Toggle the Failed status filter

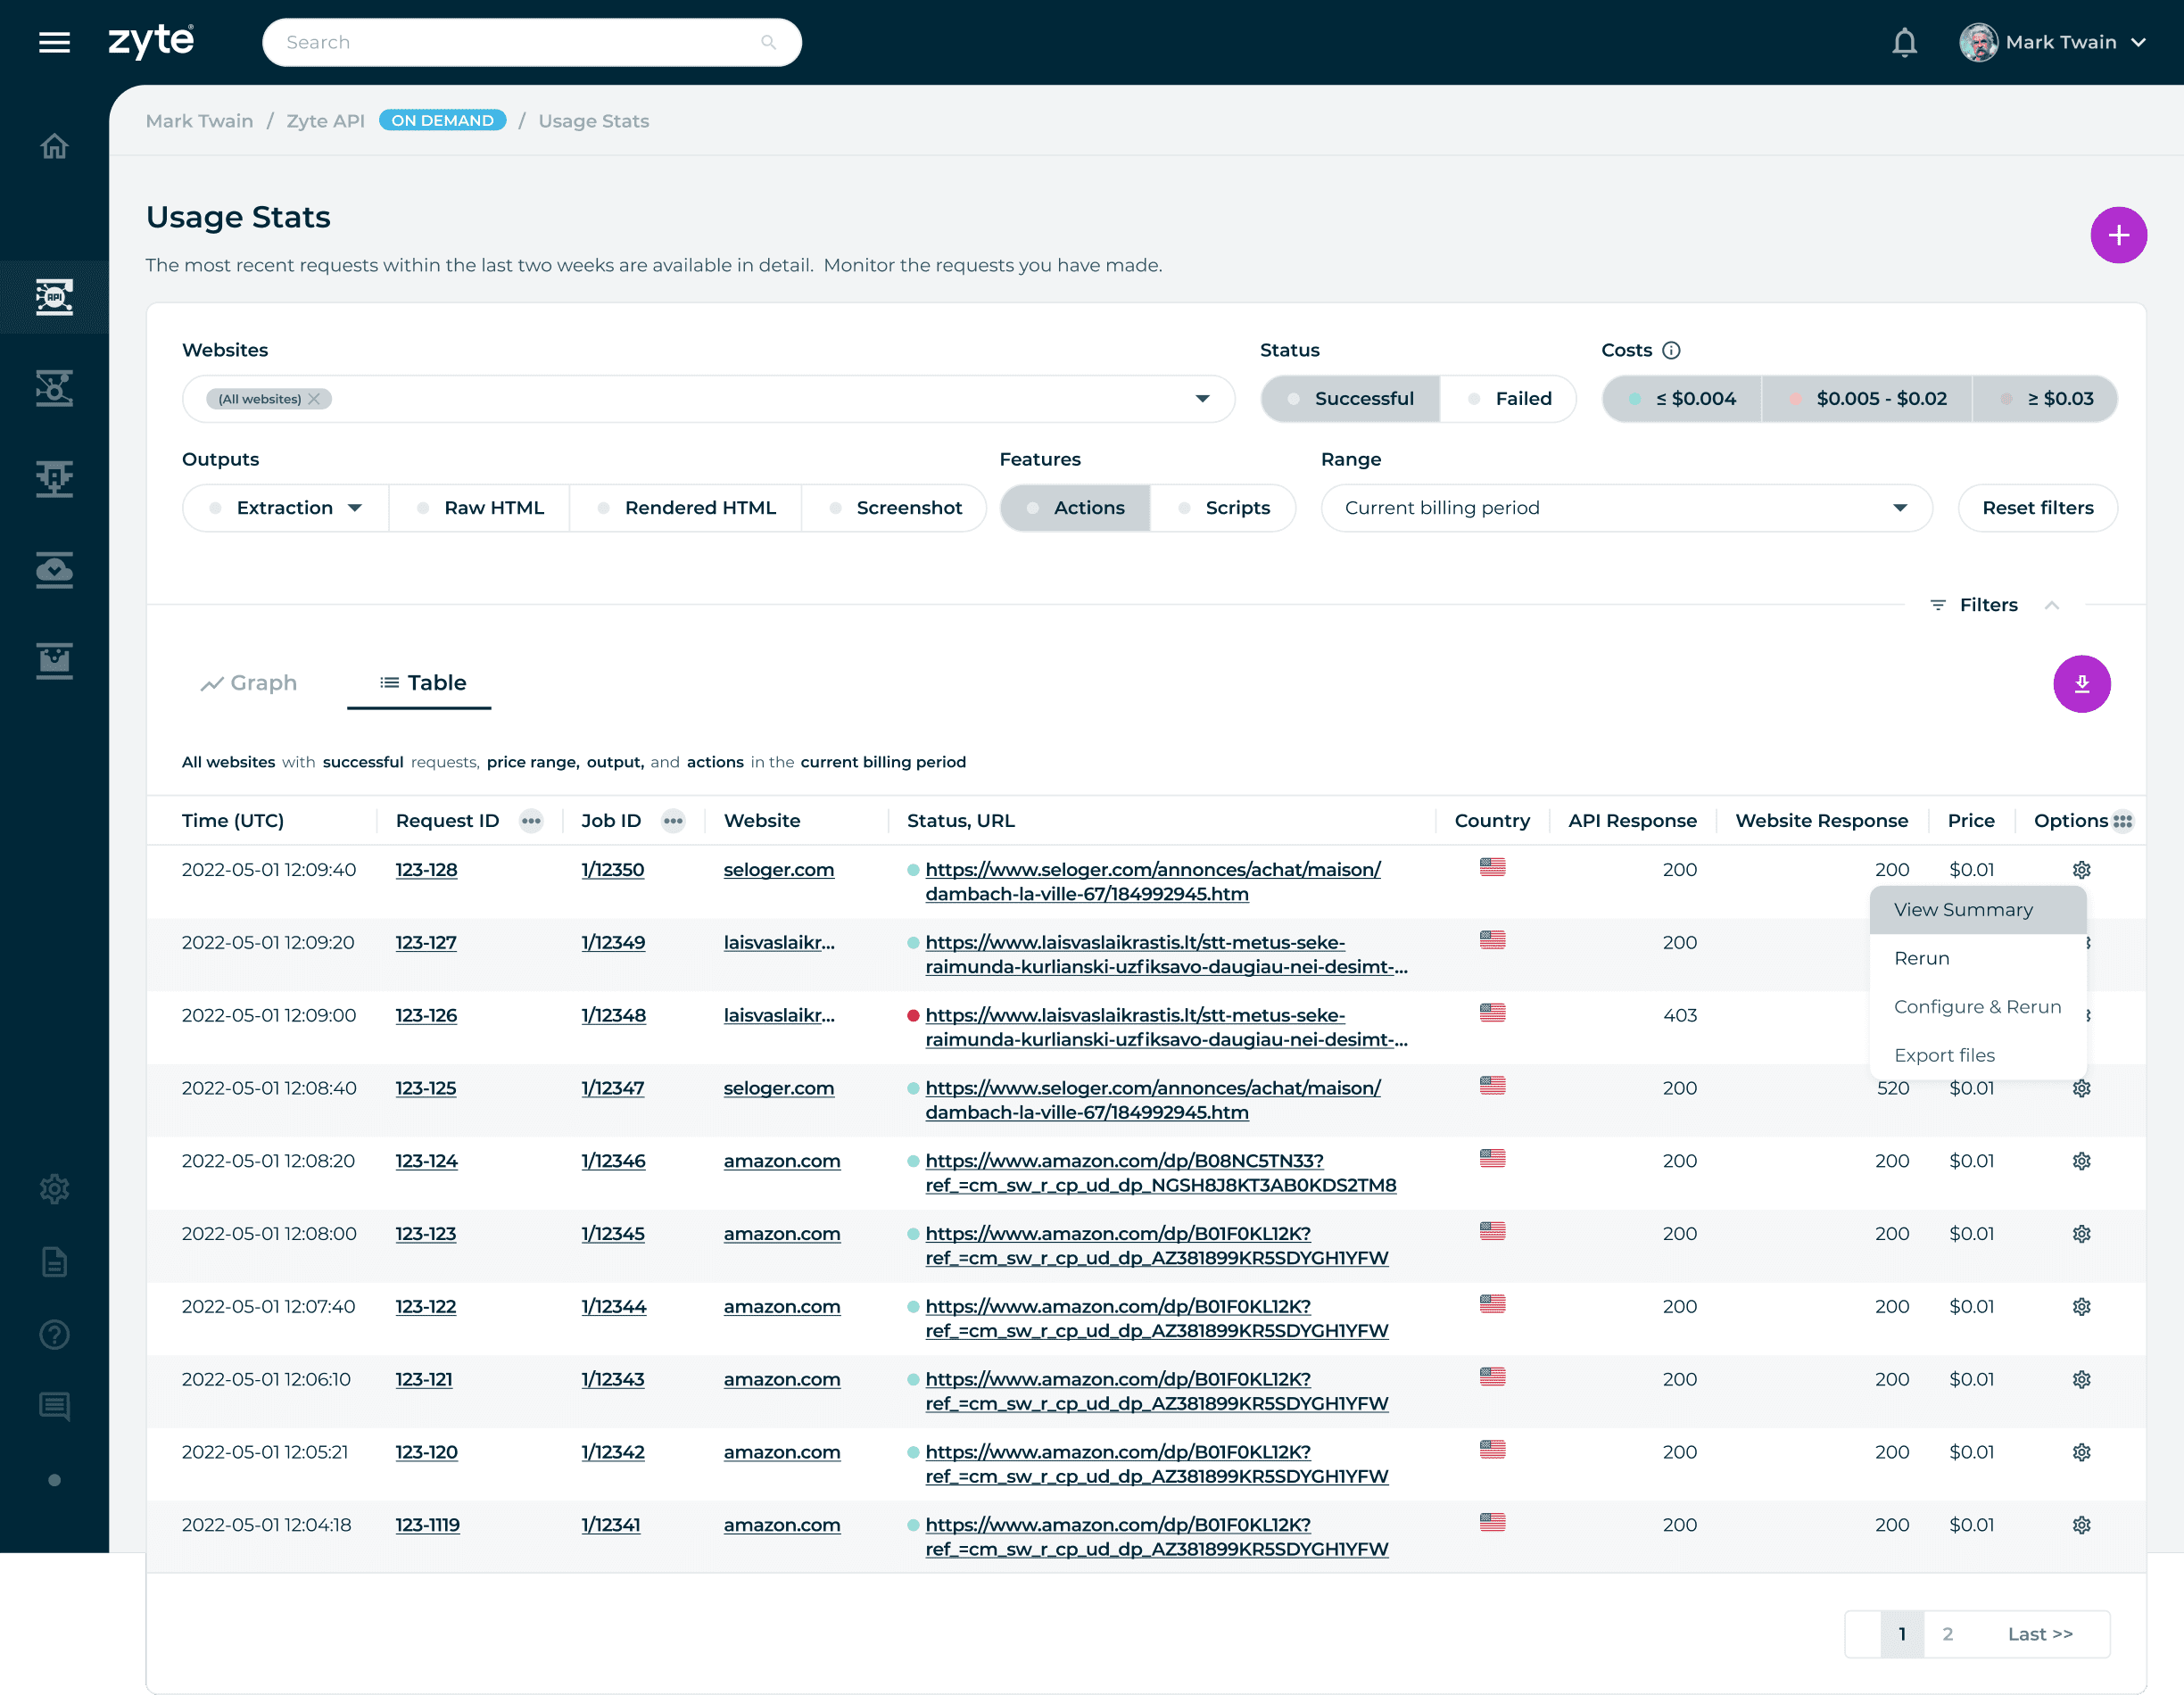click(1509, 399)
